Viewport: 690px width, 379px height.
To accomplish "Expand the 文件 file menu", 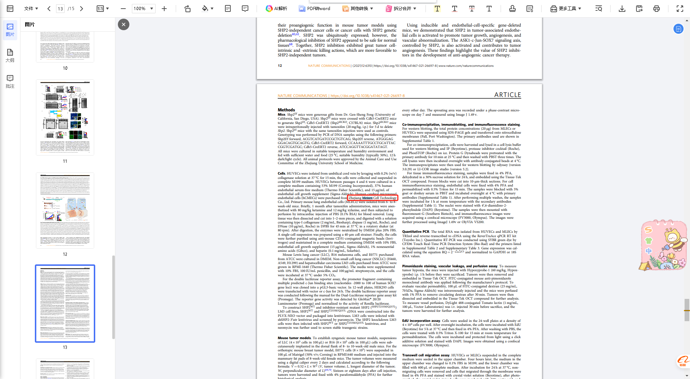I will click(31, 9).
